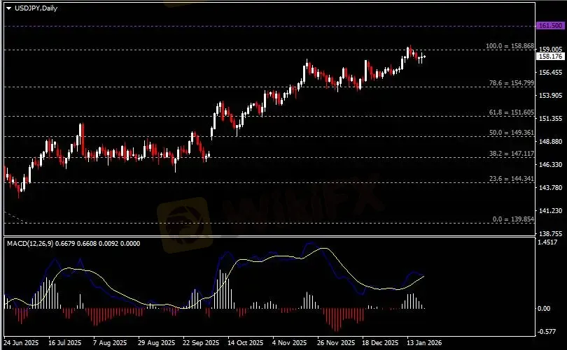This screenshot has width=567, height=350.
Task: Click the 156.455 price axis value
Action: pos(551,72)
